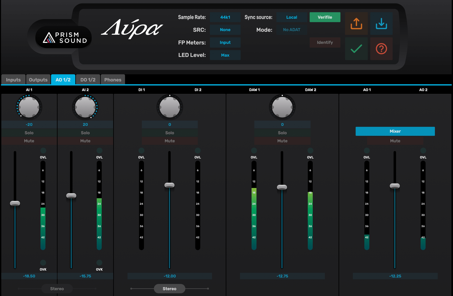The height and width of the screenshot is (296, 453).
Task: Click the AI 2 OVL indicator
Action: click(99, 150)
